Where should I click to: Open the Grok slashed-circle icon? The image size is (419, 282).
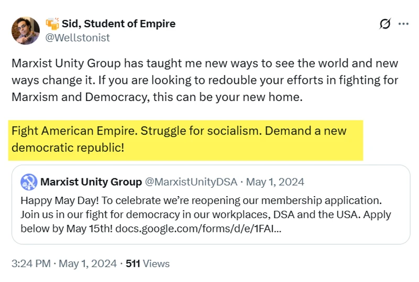[385, 24]
